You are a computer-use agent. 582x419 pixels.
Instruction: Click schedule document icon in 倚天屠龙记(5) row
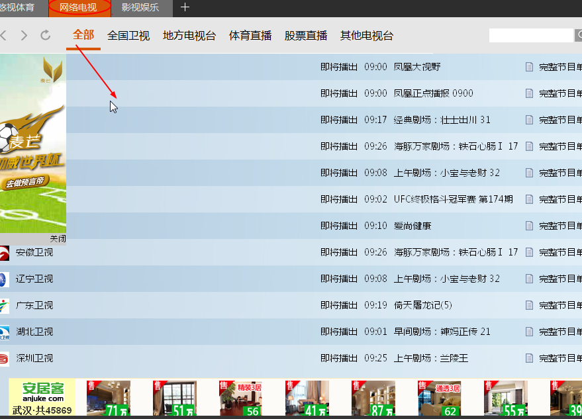coord(529,305)
